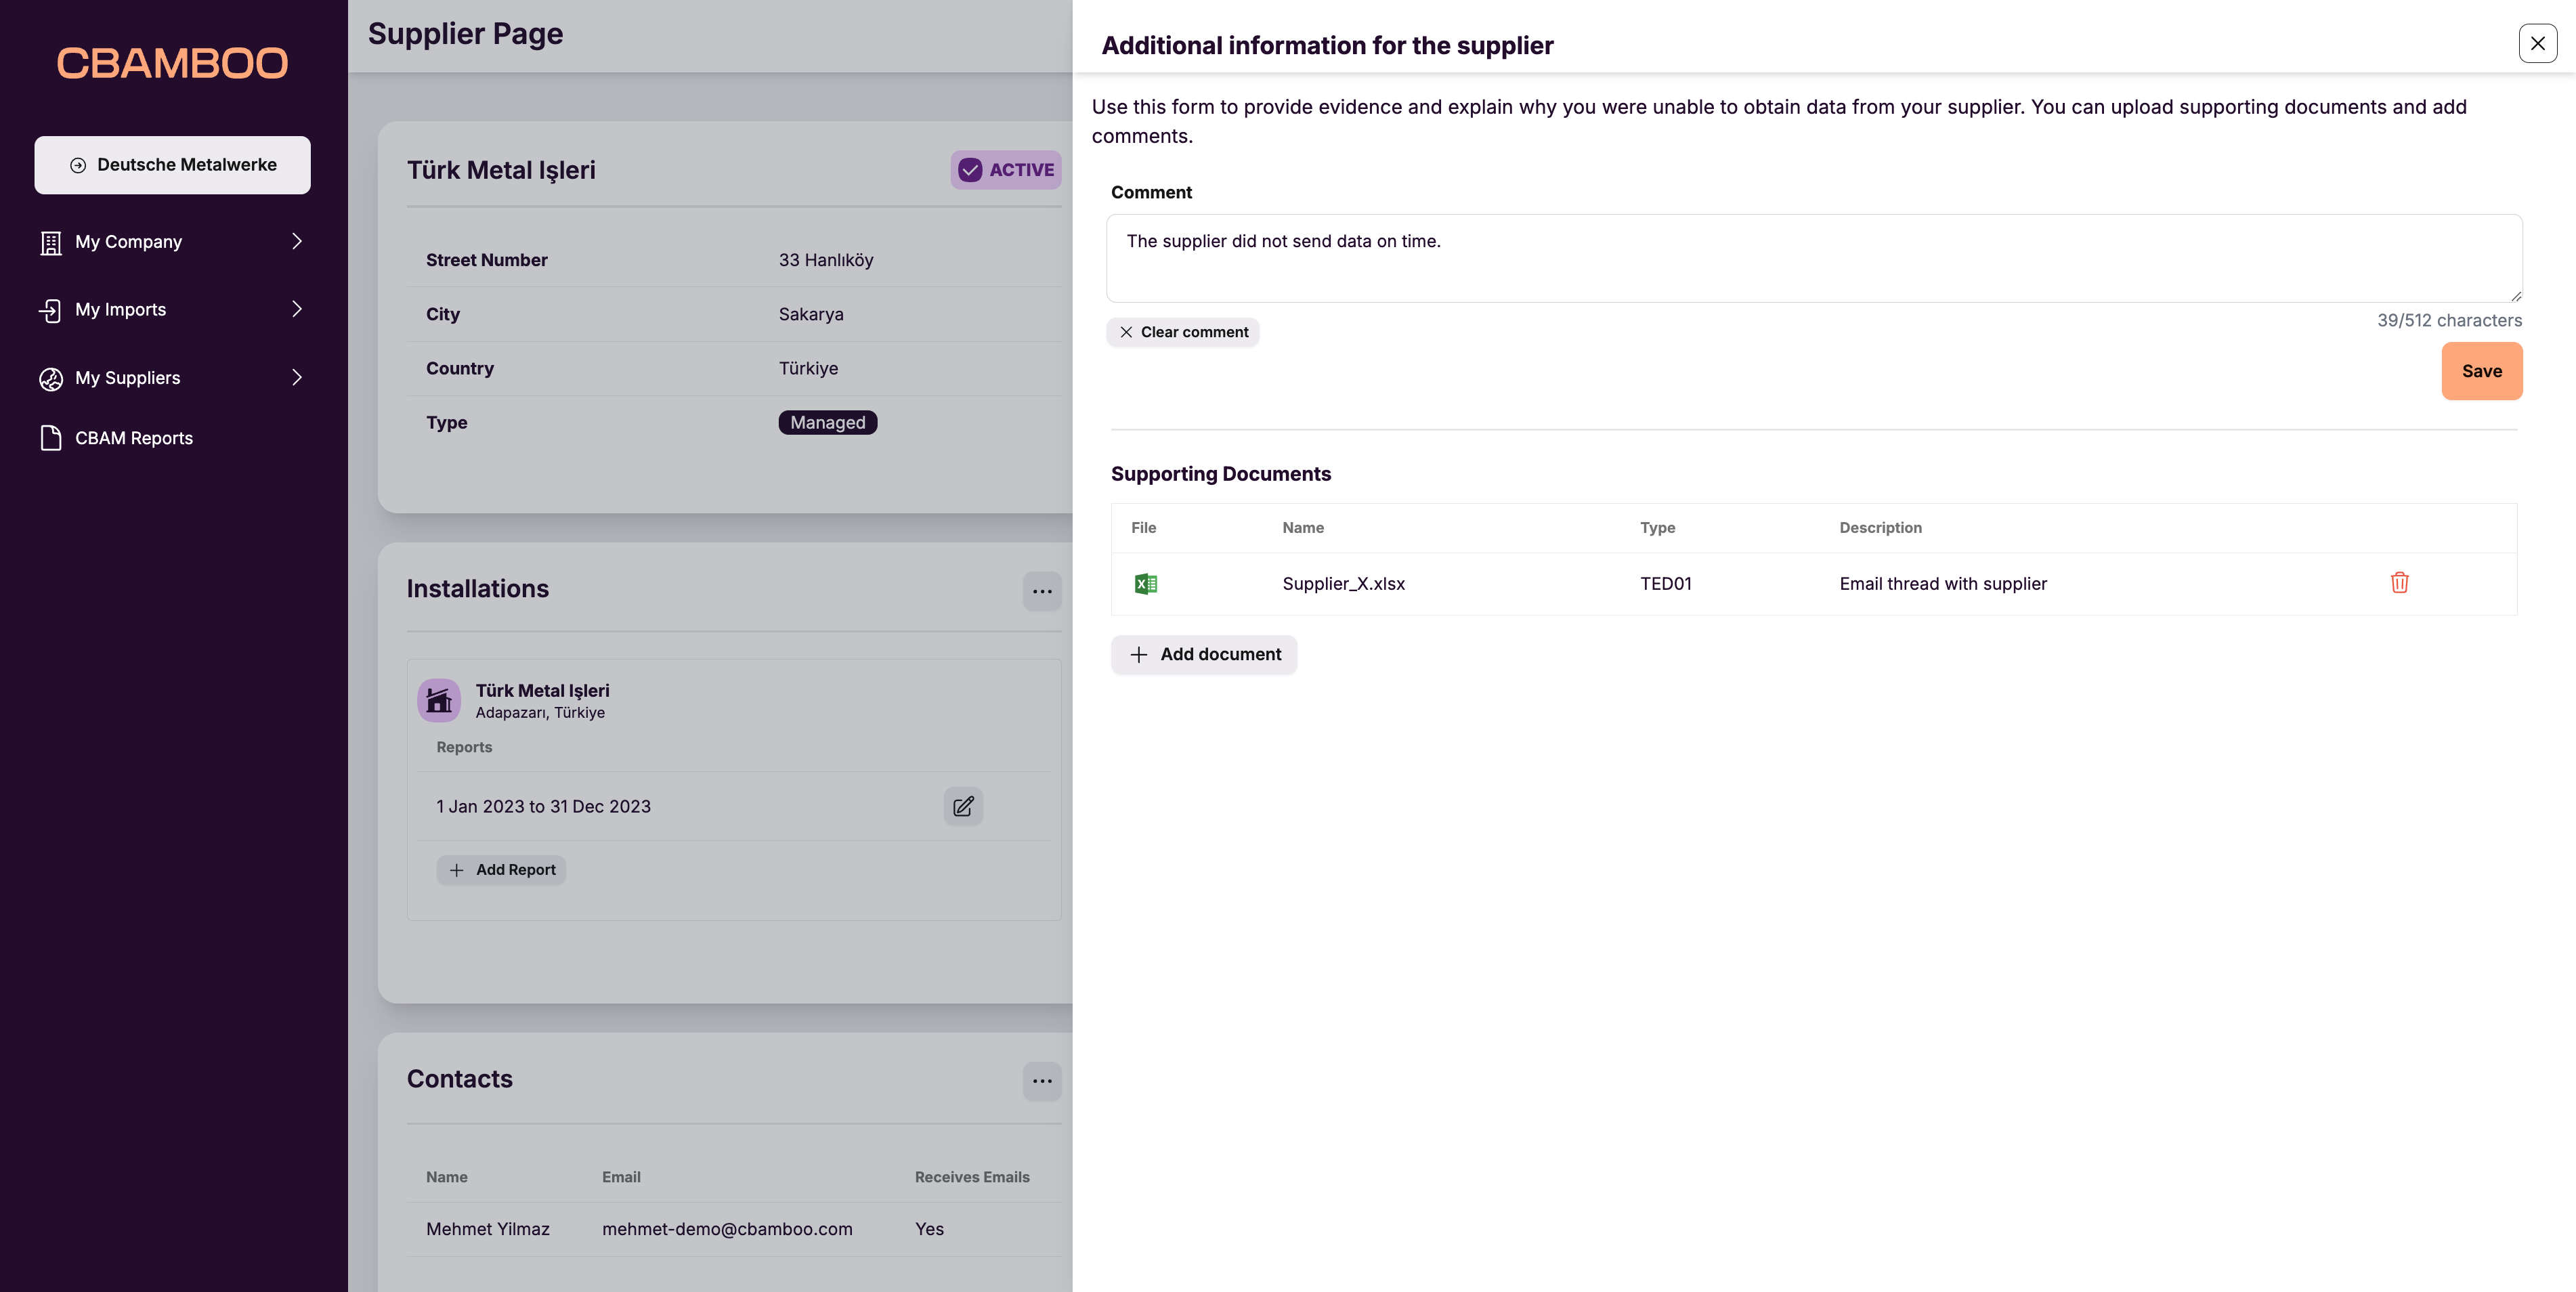Expand the My Suppliers section
Image resolution: width=2576 pixels, height=1292 pixels.
[297, 378]
